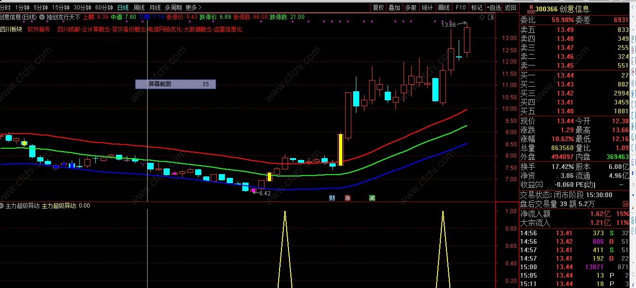Add stock via +自选 button
Screen dimensions: 636x288
493,8
